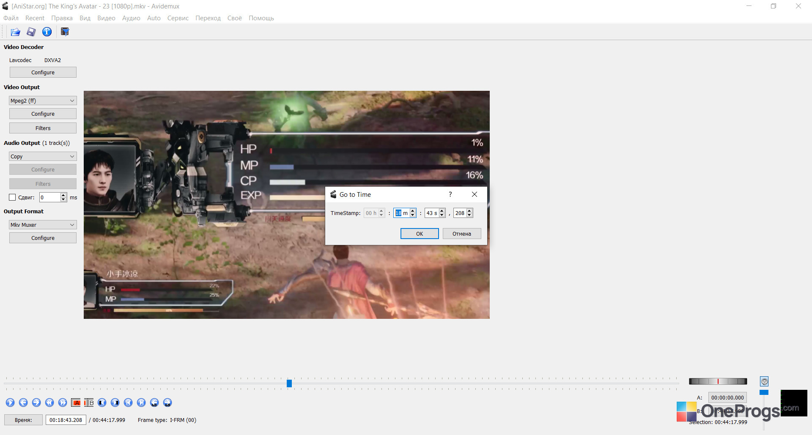
Task: Close the Go to Time dialog
Action: [x=475, y=194]
